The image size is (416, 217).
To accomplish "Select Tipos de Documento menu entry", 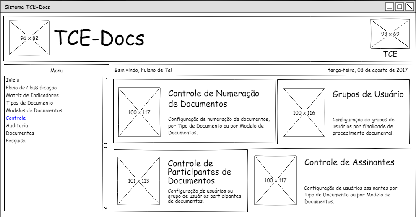I will 29,103.
